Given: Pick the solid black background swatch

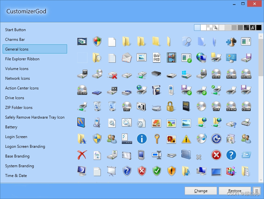Looking at the screenshot, I should click(x=259, y=28).
